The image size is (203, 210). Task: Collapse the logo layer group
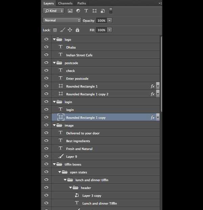(54, 39)
